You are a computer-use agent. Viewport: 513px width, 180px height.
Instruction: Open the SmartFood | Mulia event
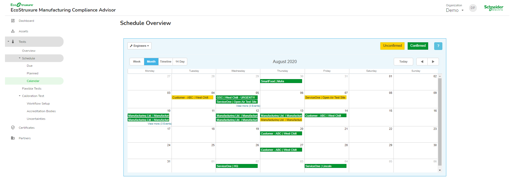click(x=281, y=81)
